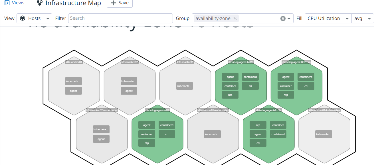Select the datadog-agent-fdz7z host label
Image resolution: width=374 pixels, height=165 pixels.
coord(269,110)
